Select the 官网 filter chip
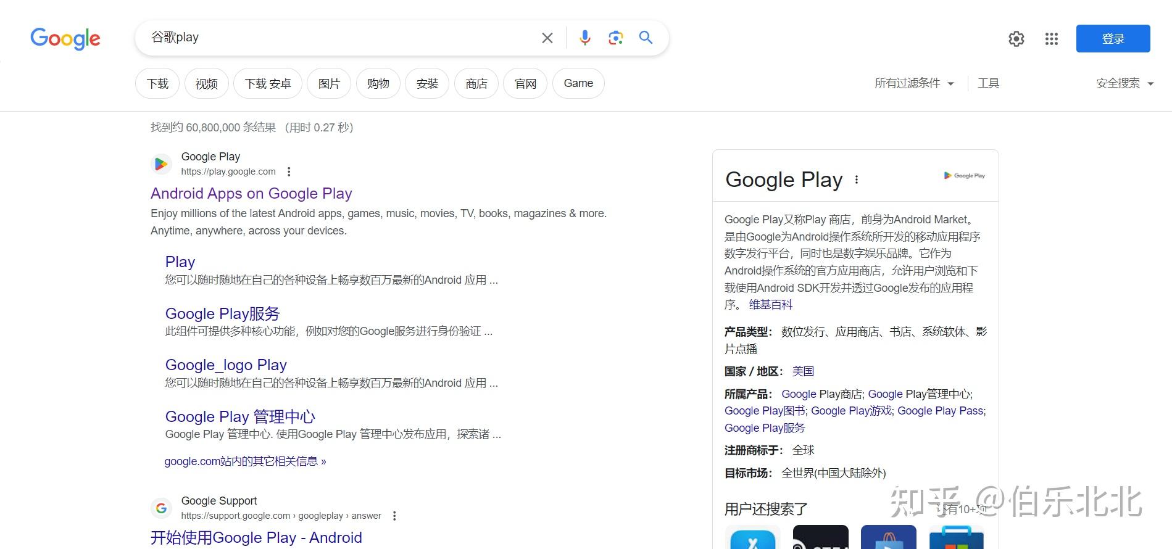 [x=525, y=83]
